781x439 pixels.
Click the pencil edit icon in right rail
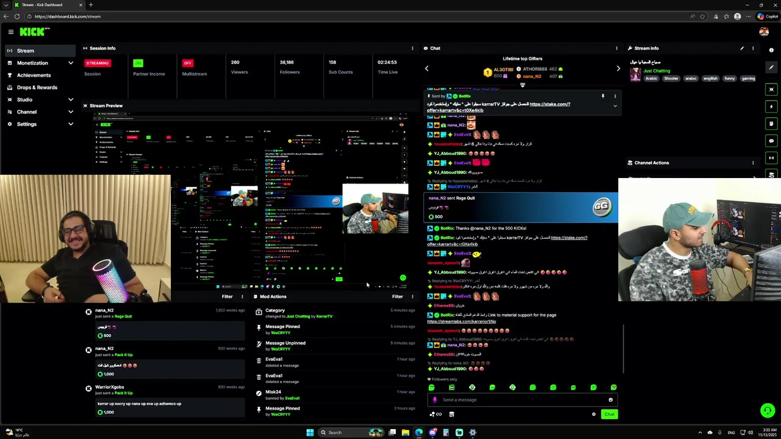[771, 68]
